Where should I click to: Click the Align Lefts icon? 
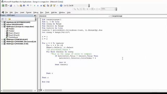click(x=88, y=9)
